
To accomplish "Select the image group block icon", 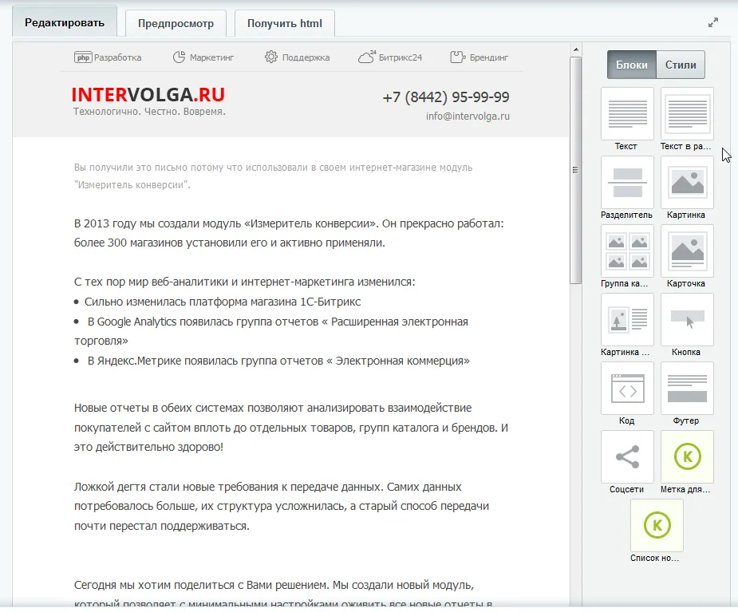I will (626, 251).
